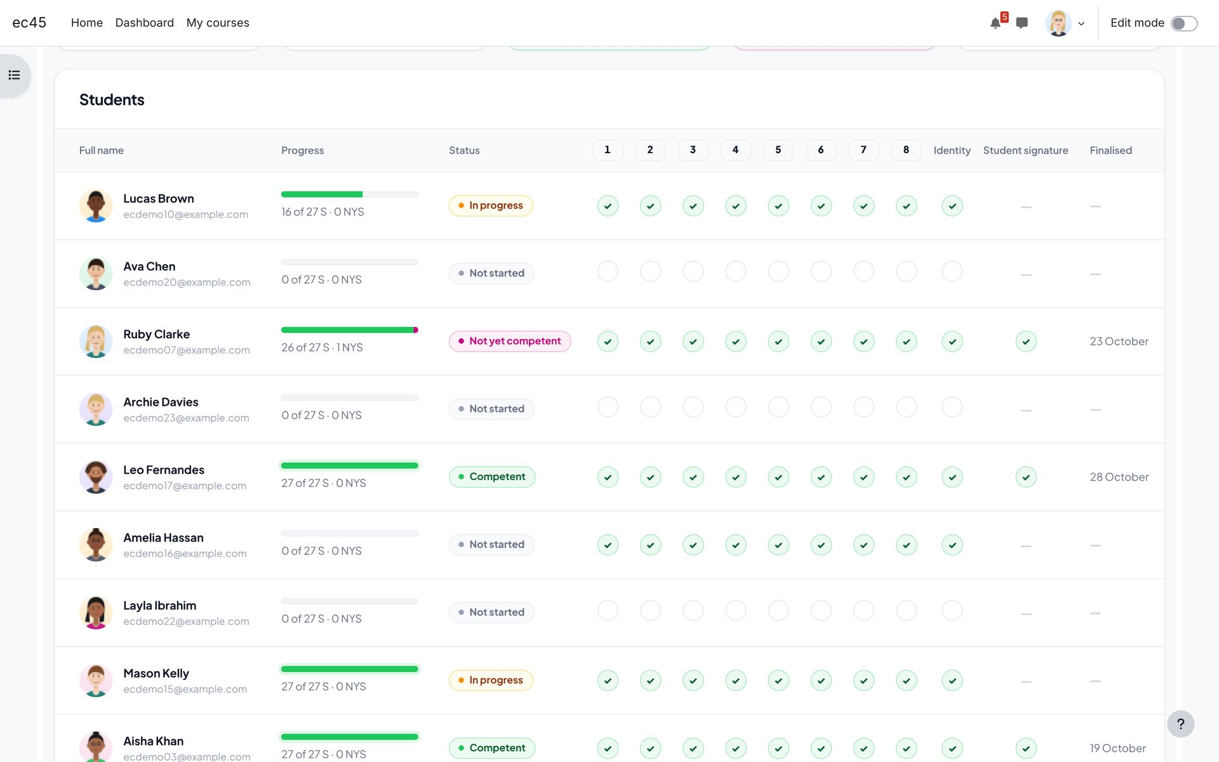Open Lucas Brown's student name link
The width and height of the screenshot is (1219, 762).
[159, 199]
